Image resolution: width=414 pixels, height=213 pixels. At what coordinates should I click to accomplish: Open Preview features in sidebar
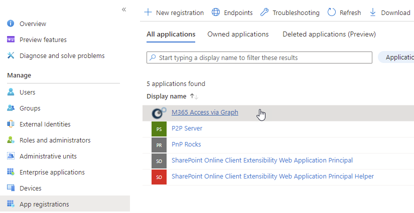tap(43, 39)
